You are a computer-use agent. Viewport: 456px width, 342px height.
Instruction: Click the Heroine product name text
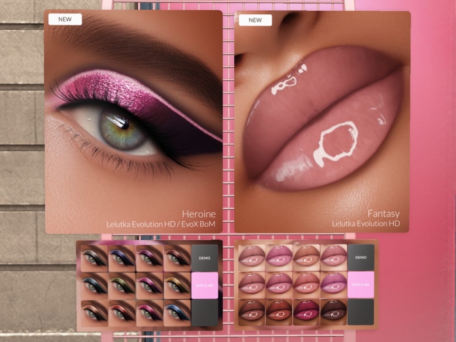click(199, 214)
